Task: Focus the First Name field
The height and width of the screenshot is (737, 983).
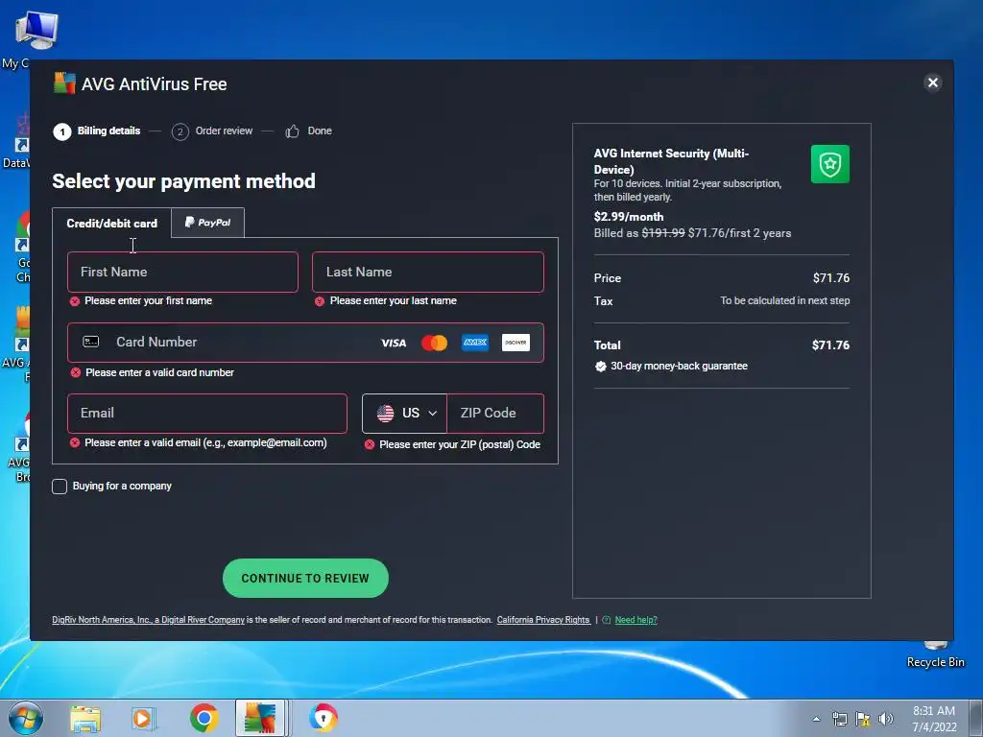Action: pos(182,272)
